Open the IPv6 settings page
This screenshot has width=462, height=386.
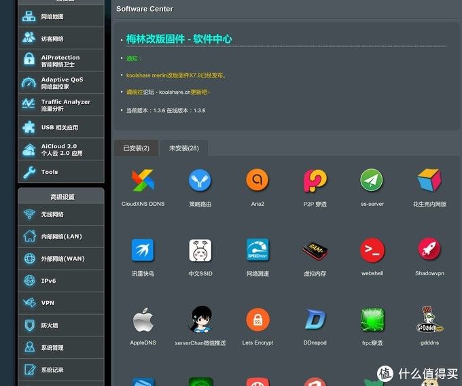(61, 281)
